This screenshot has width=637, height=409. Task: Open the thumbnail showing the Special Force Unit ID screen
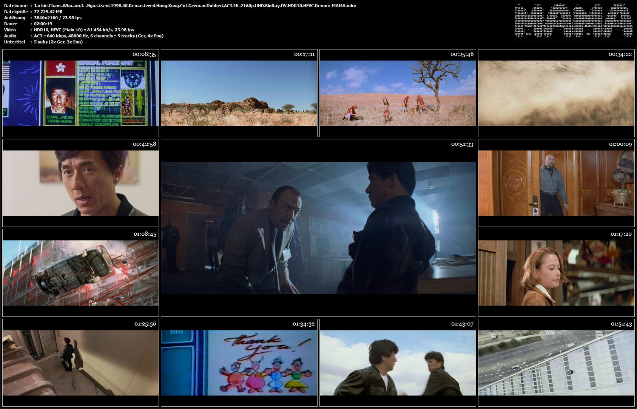click(x=80, y=93)
